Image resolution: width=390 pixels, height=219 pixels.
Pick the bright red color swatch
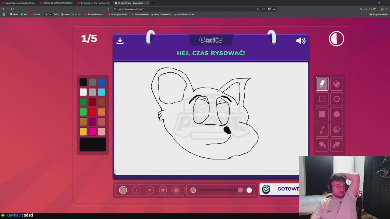pos(92,112)
